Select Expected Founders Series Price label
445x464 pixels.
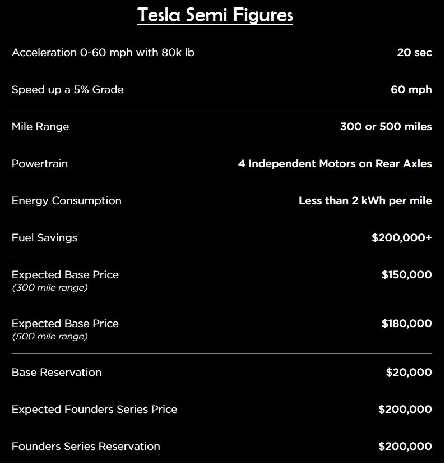(x=95, y=409)
